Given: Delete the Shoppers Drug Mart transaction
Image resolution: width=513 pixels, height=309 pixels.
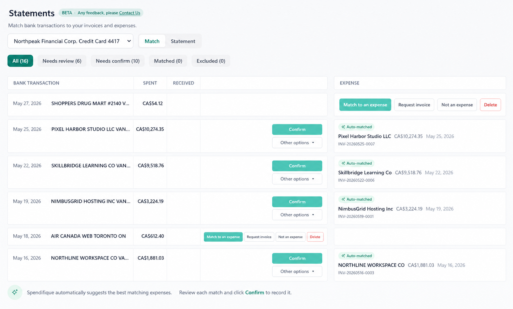Looking at the screenshot, I should point(490,105).
